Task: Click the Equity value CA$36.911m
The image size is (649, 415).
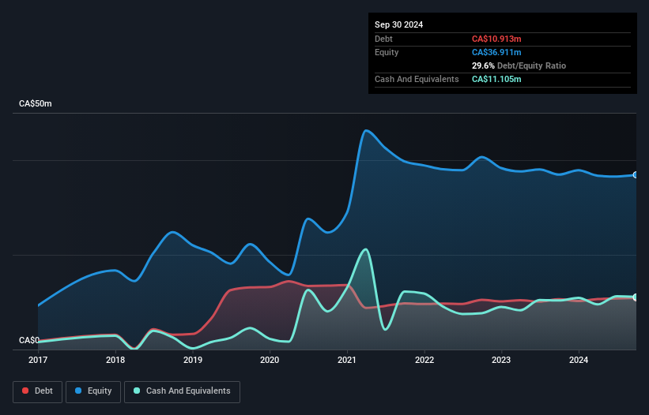Action: [496, 52]
